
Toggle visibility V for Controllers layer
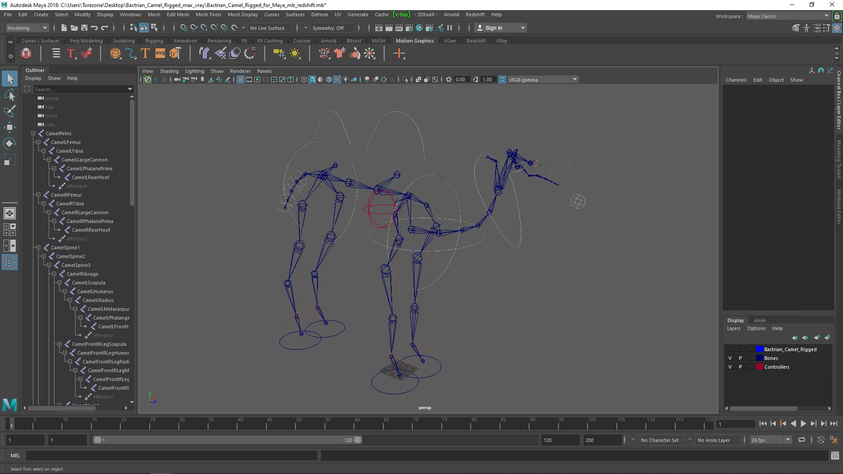click(730, 366)
